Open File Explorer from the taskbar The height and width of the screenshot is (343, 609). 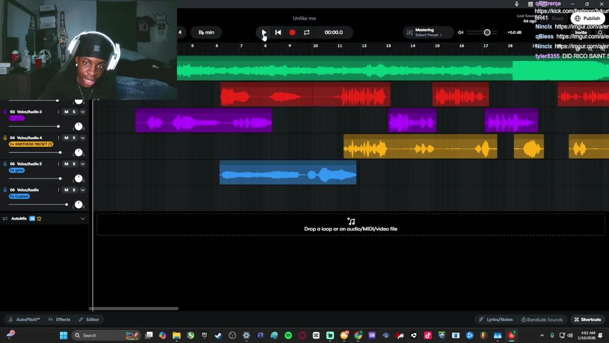coord(177,335)
